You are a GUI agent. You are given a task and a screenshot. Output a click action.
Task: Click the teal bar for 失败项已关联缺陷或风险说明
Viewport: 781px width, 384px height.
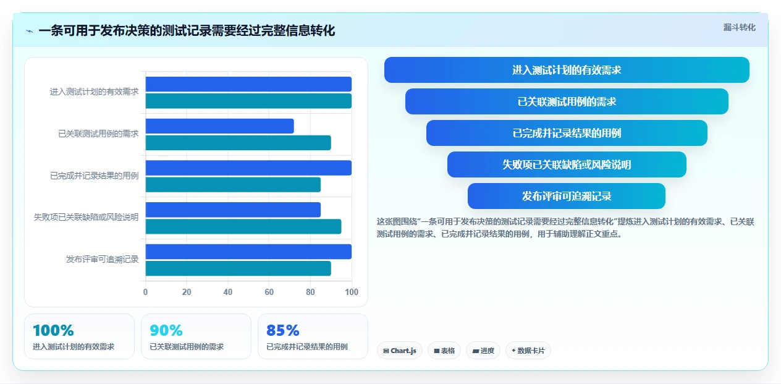point(243,226)
